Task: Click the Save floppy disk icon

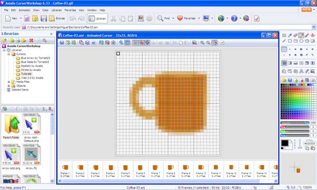Action: coord(44,18)
